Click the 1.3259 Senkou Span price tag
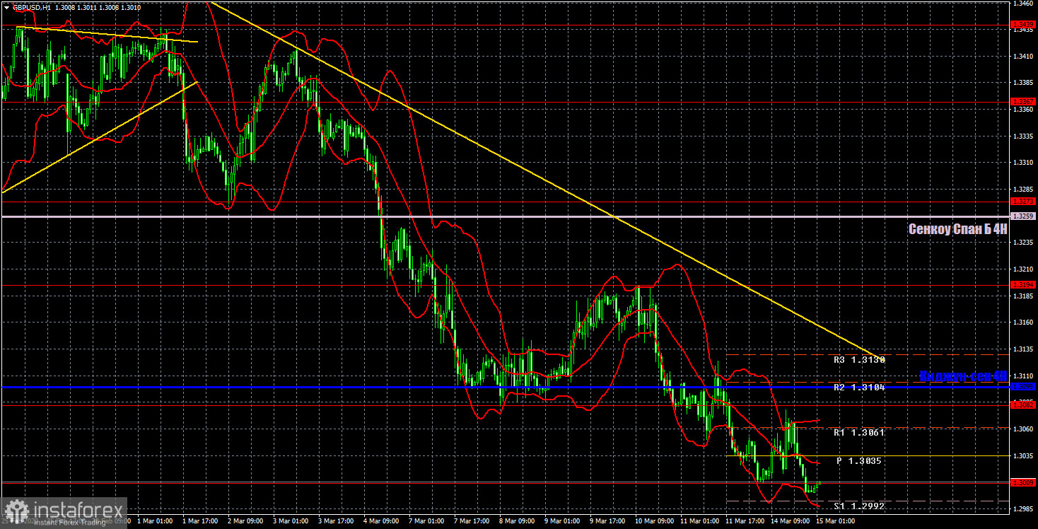1038x529 pixels. (x=1024, y=216)
